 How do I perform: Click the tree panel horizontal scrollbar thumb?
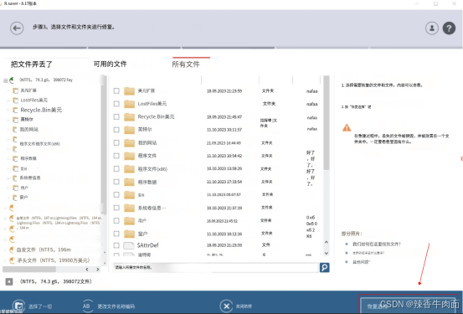click(29, 270)
